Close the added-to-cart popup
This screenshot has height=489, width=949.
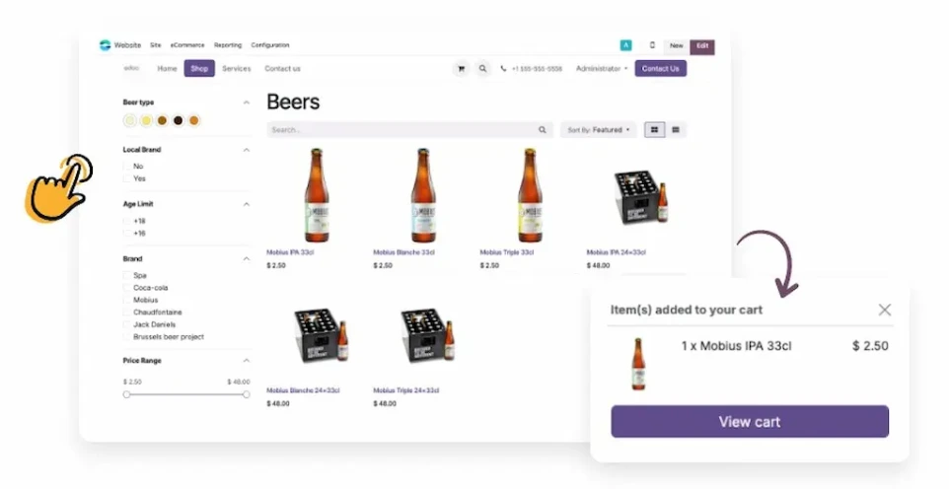click(x=884, y=310)
